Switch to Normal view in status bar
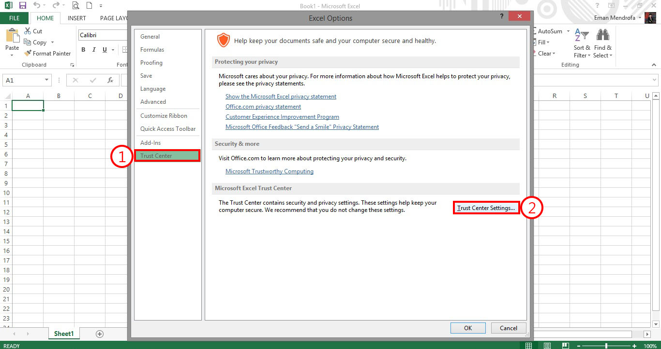The image size is (661, 349). (529, 346)
